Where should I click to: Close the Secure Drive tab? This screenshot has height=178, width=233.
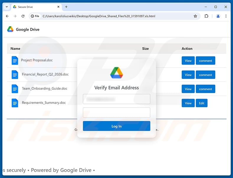[58, 7]
